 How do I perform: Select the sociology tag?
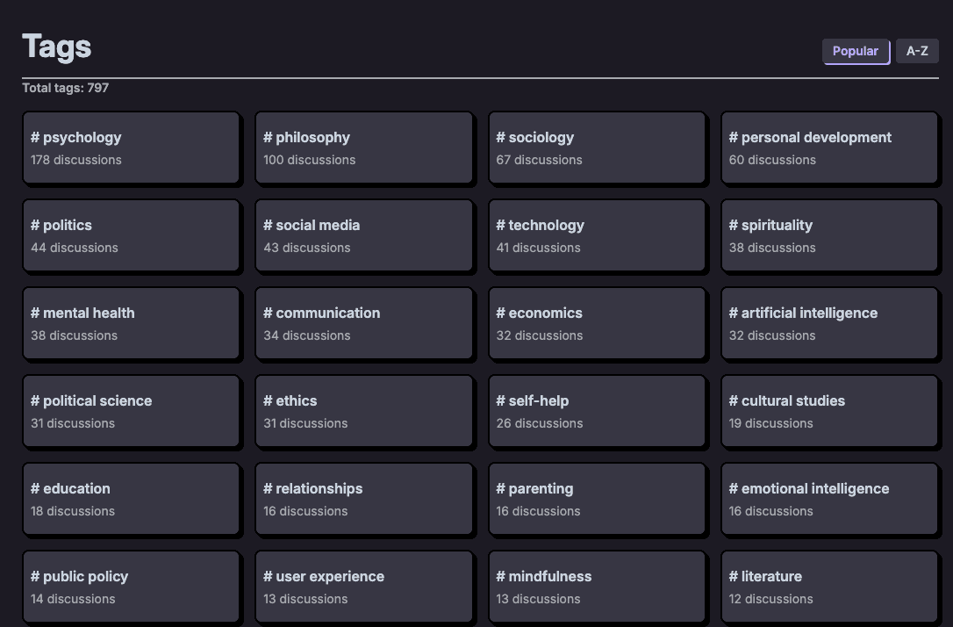click(597, 148)
